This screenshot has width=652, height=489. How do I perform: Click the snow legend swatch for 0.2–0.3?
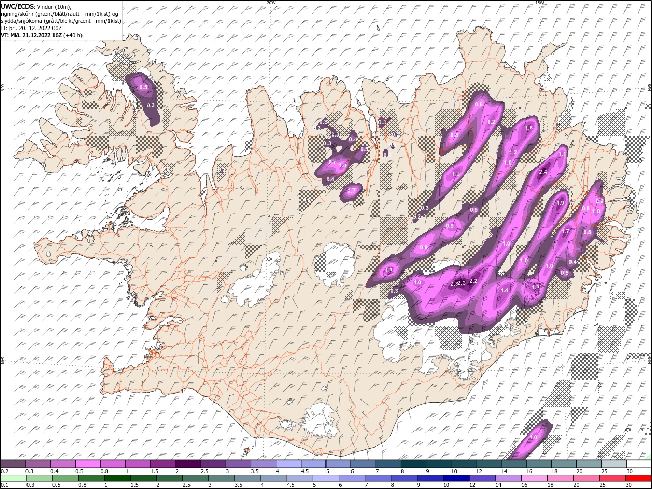pos(13,464)
